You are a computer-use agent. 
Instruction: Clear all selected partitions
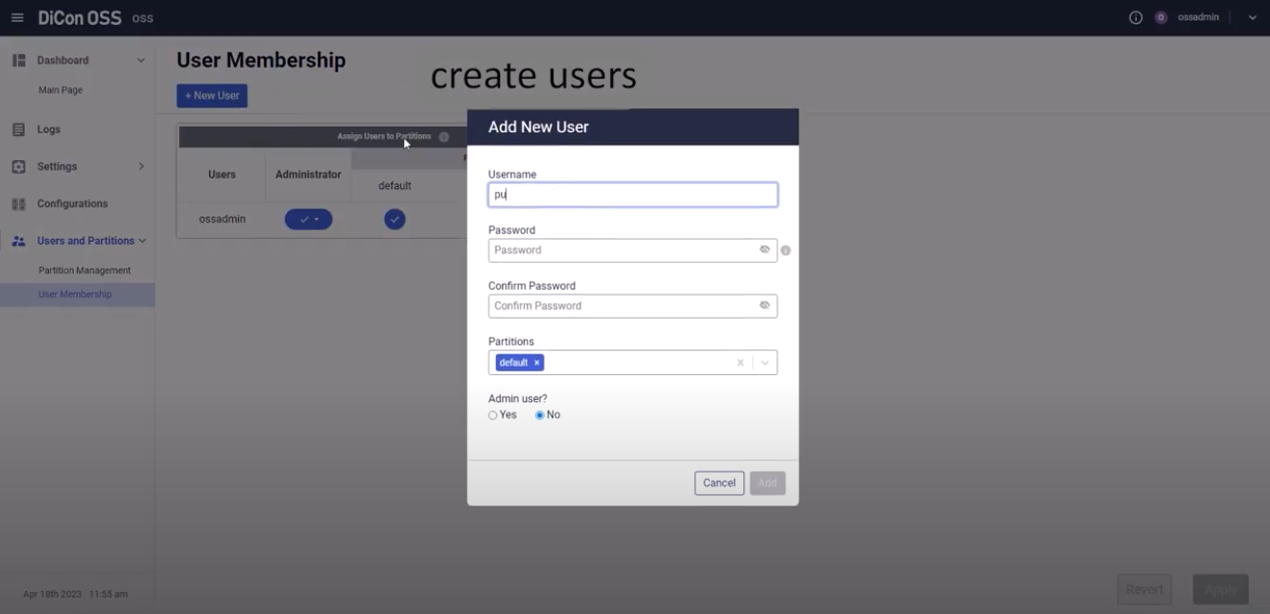point(741,363)
